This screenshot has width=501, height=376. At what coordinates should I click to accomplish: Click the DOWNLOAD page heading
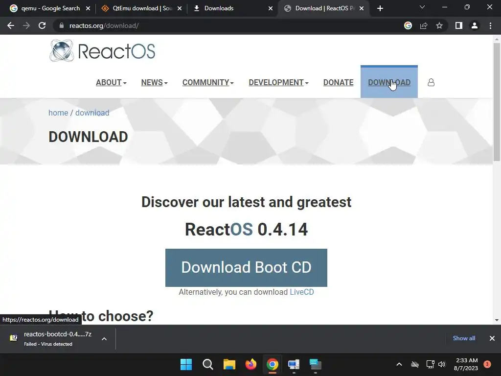(88, 137)
